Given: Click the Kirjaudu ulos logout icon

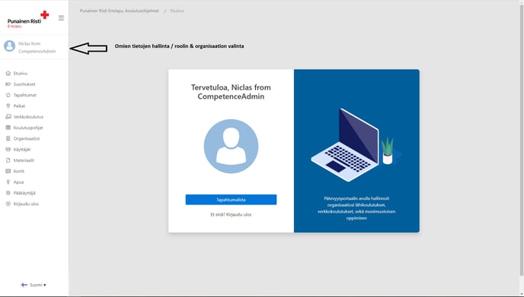Looking at the screenshot, I should point(8,204).
